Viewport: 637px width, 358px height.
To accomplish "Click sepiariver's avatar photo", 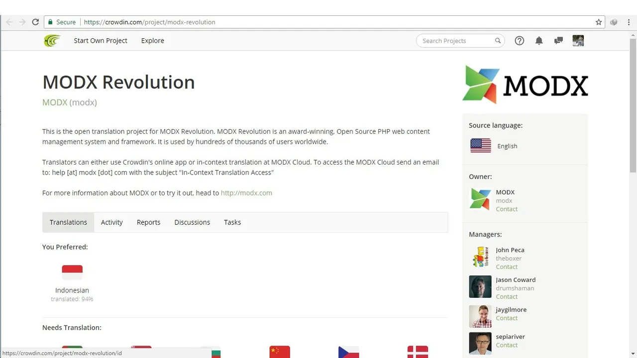I will pos(480,344).
